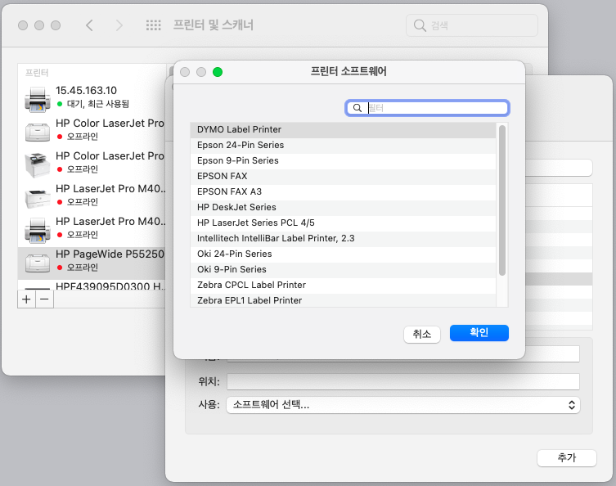Remove printer with the minus button

pos(45,299)
